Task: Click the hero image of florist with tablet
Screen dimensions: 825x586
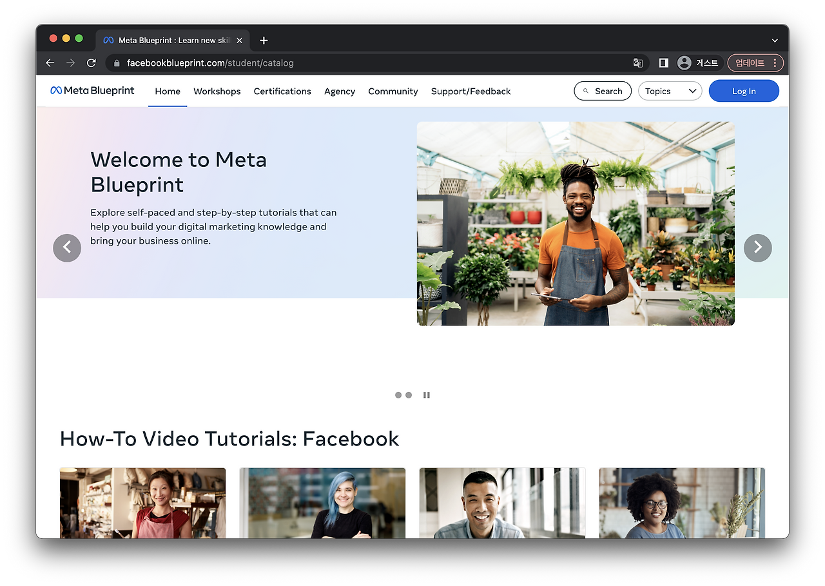Action: point(576,224)
